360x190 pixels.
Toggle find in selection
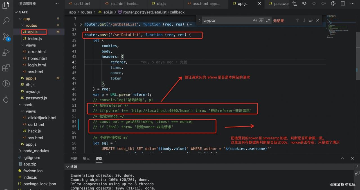311,20
